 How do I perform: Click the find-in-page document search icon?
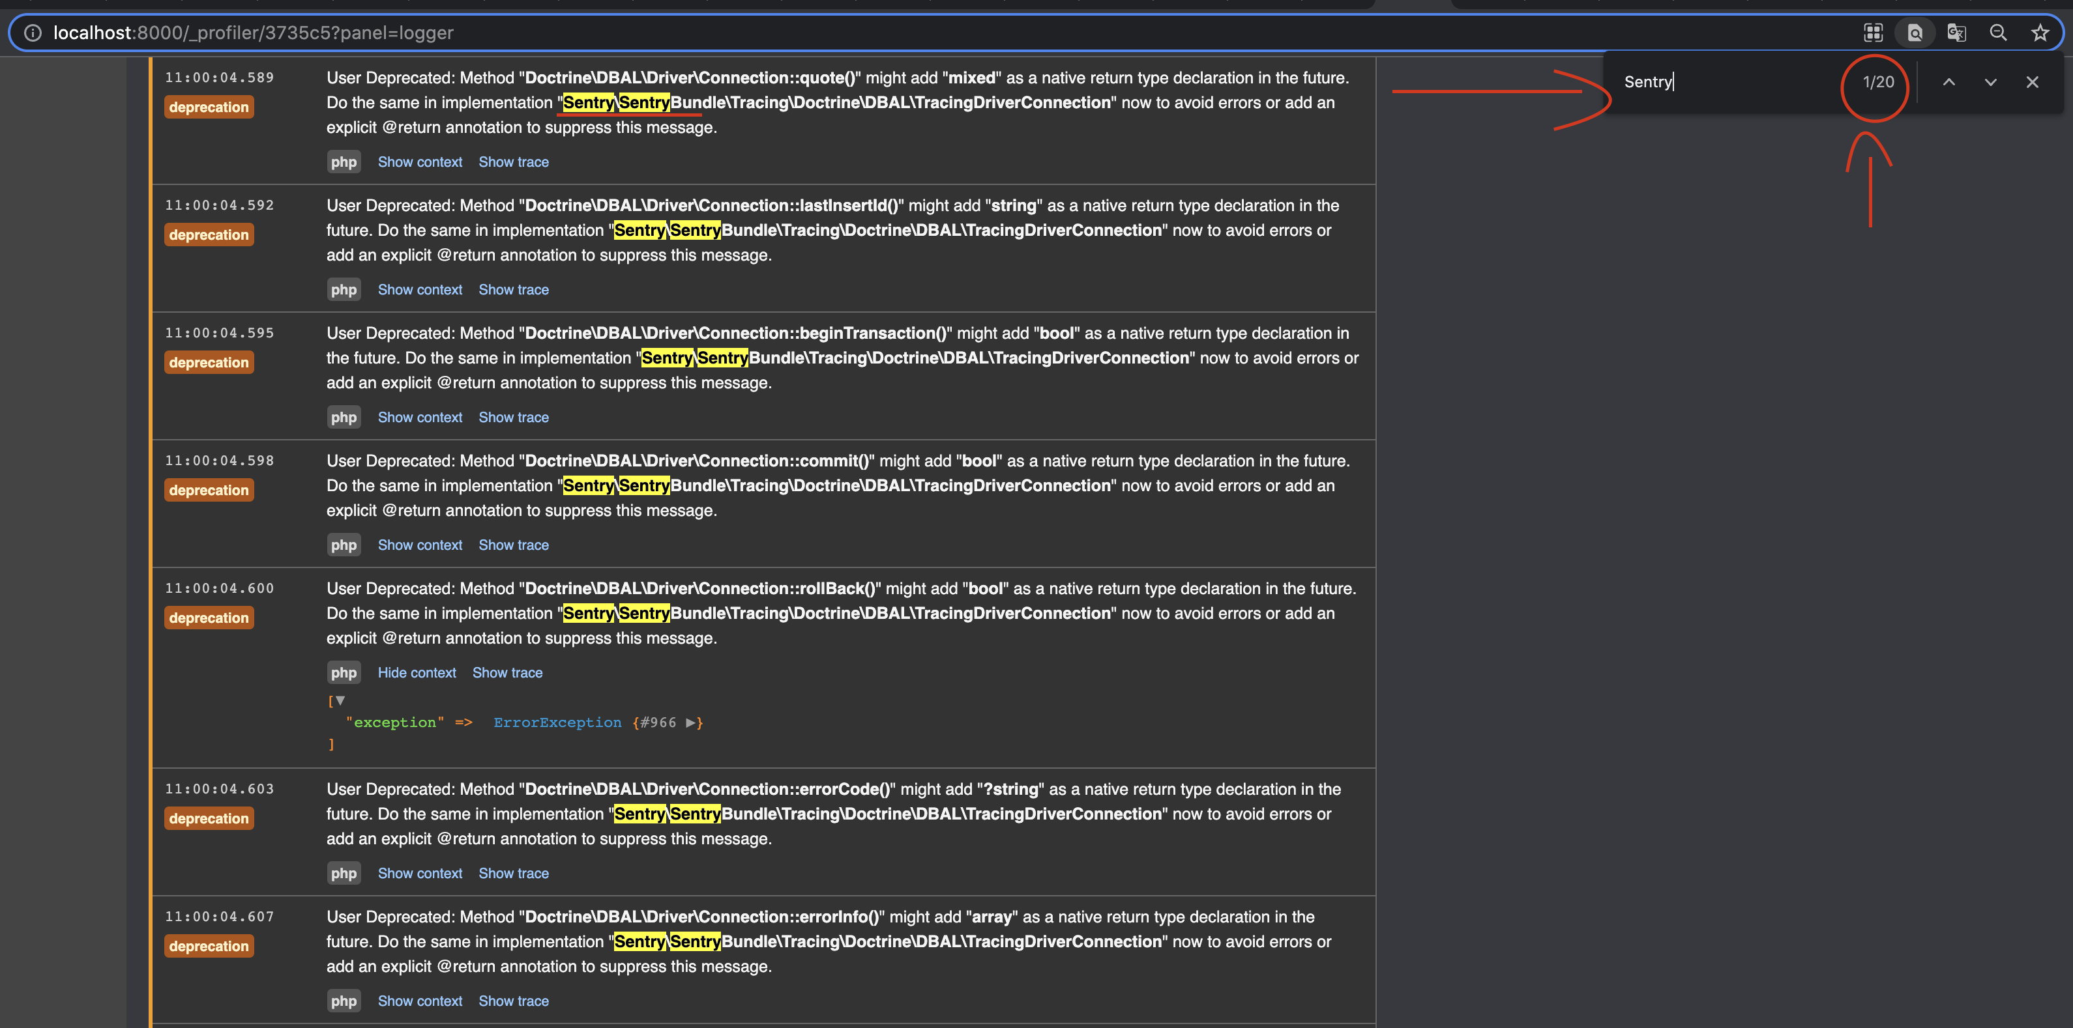point(1915,33)
